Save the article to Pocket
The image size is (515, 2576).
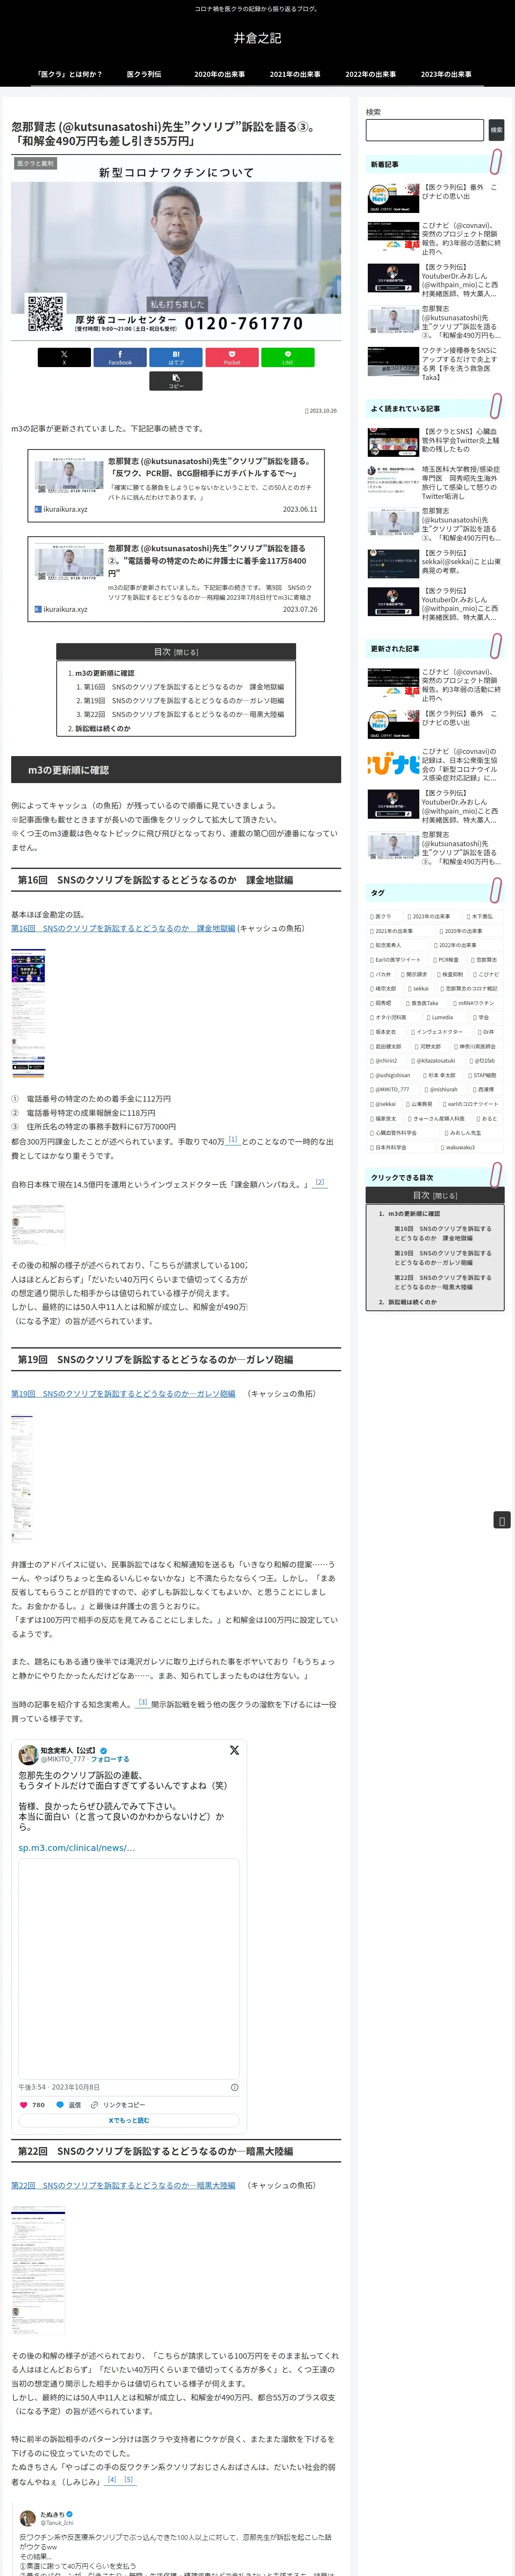[x=232, y=357]
